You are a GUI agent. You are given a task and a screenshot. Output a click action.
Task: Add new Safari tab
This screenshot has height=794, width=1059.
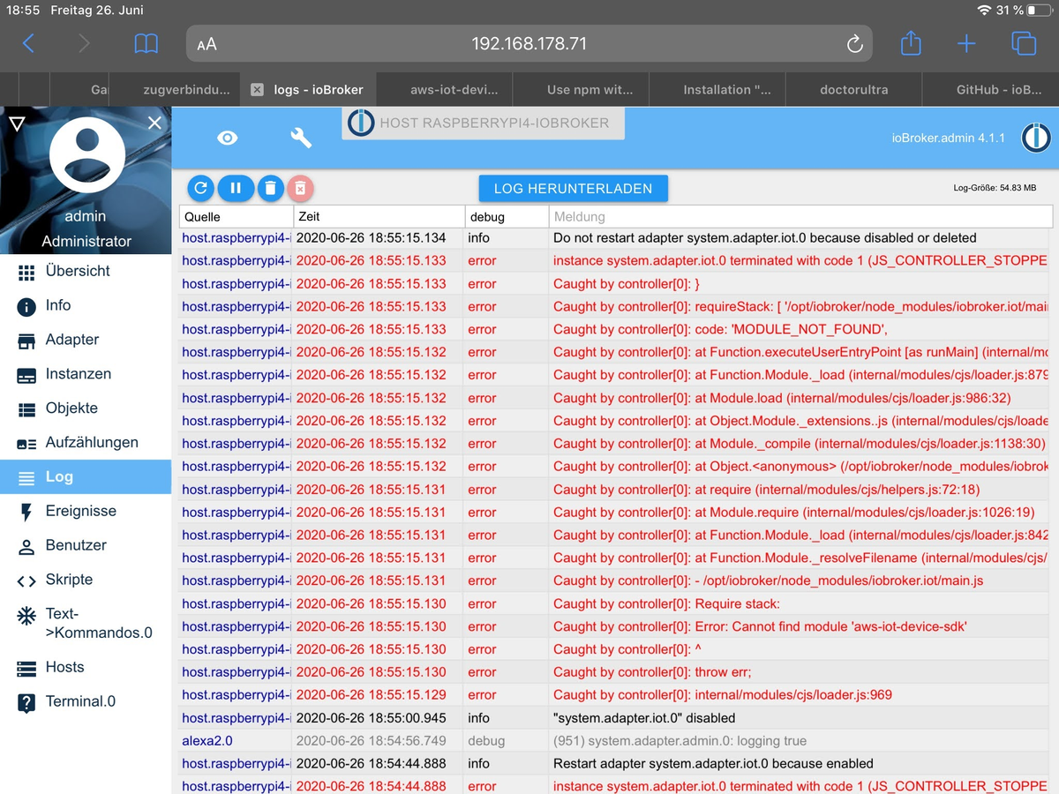(x=966, y=43)
